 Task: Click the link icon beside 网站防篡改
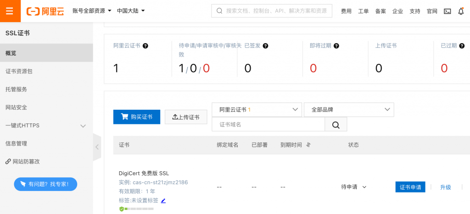click(x=8, y=162)
